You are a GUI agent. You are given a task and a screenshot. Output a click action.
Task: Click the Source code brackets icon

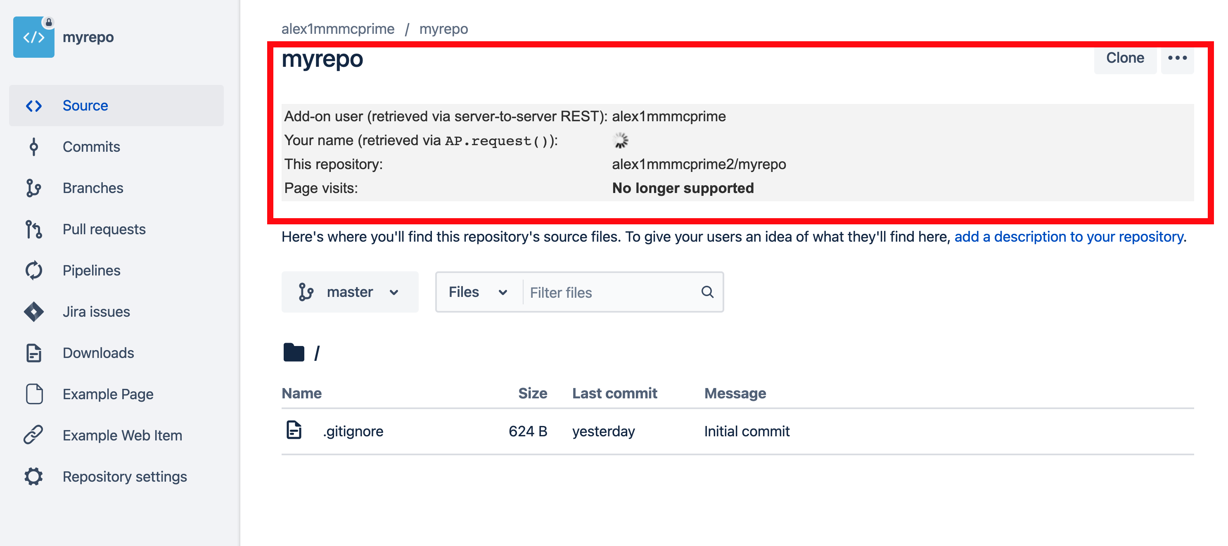pos(34,106)
